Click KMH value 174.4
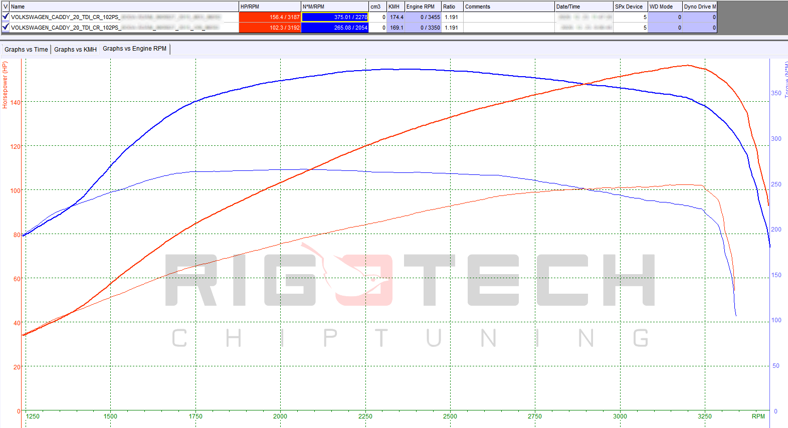The height and width of the screenshot is (428, 788). click(x=396, y=17)
